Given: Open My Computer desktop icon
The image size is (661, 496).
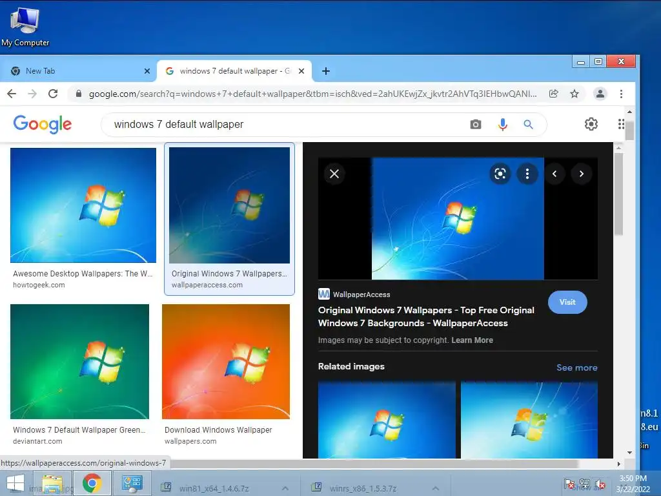Looking at the screenshot, I should [x=25, y=26].
